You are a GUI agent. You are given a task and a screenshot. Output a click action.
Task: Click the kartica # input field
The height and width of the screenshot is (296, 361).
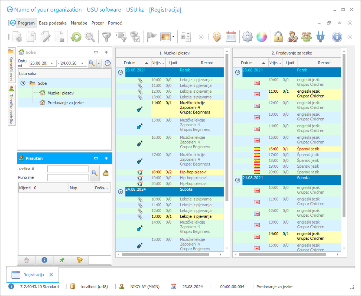click(x=68, y=169)
